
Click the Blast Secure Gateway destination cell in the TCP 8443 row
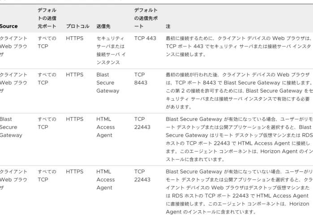tap(108, 83)
